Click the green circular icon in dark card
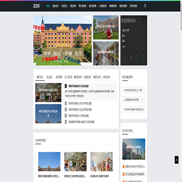 [x=143, y=58]
